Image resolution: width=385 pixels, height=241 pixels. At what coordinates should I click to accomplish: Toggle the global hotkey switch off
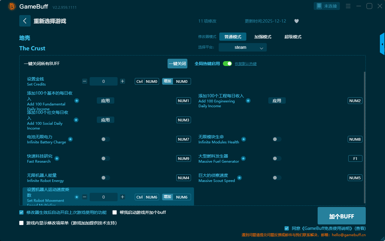(227, 64)
